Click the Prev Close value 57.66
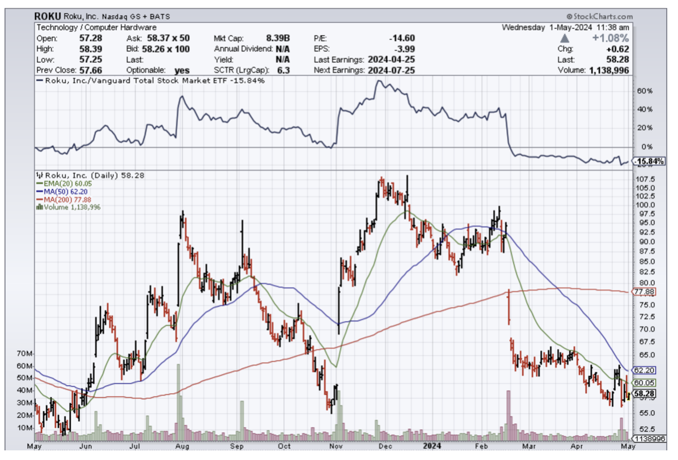Screen dimensions: 678x460 [x=90, y=70]
